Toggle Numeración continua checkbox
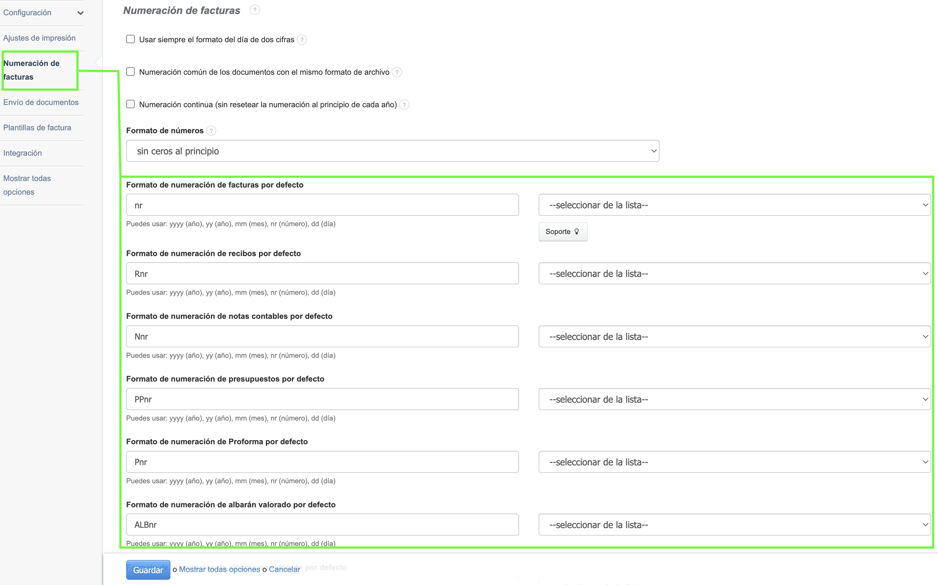This screenshot has height=585, width=938. [130, 104]
